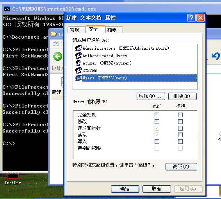
Task: Select the 安全 (Security) tab
Action: pos(96,29)
